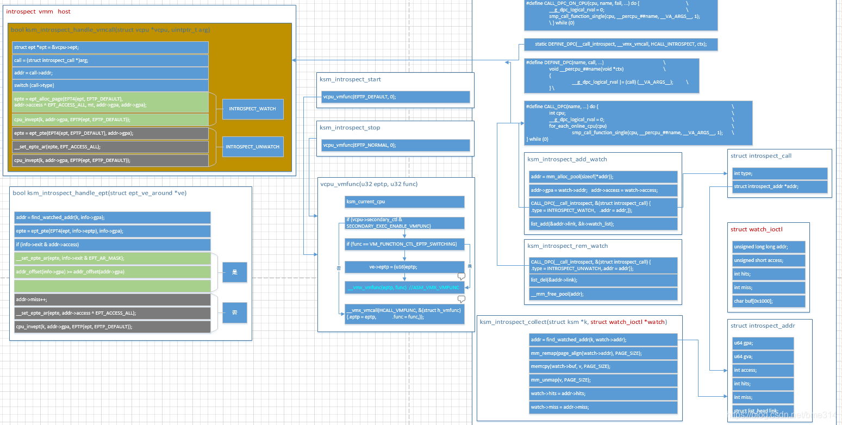Select the 'switch (call->type)' row
The image size is (842, 425).
(110, 85)
